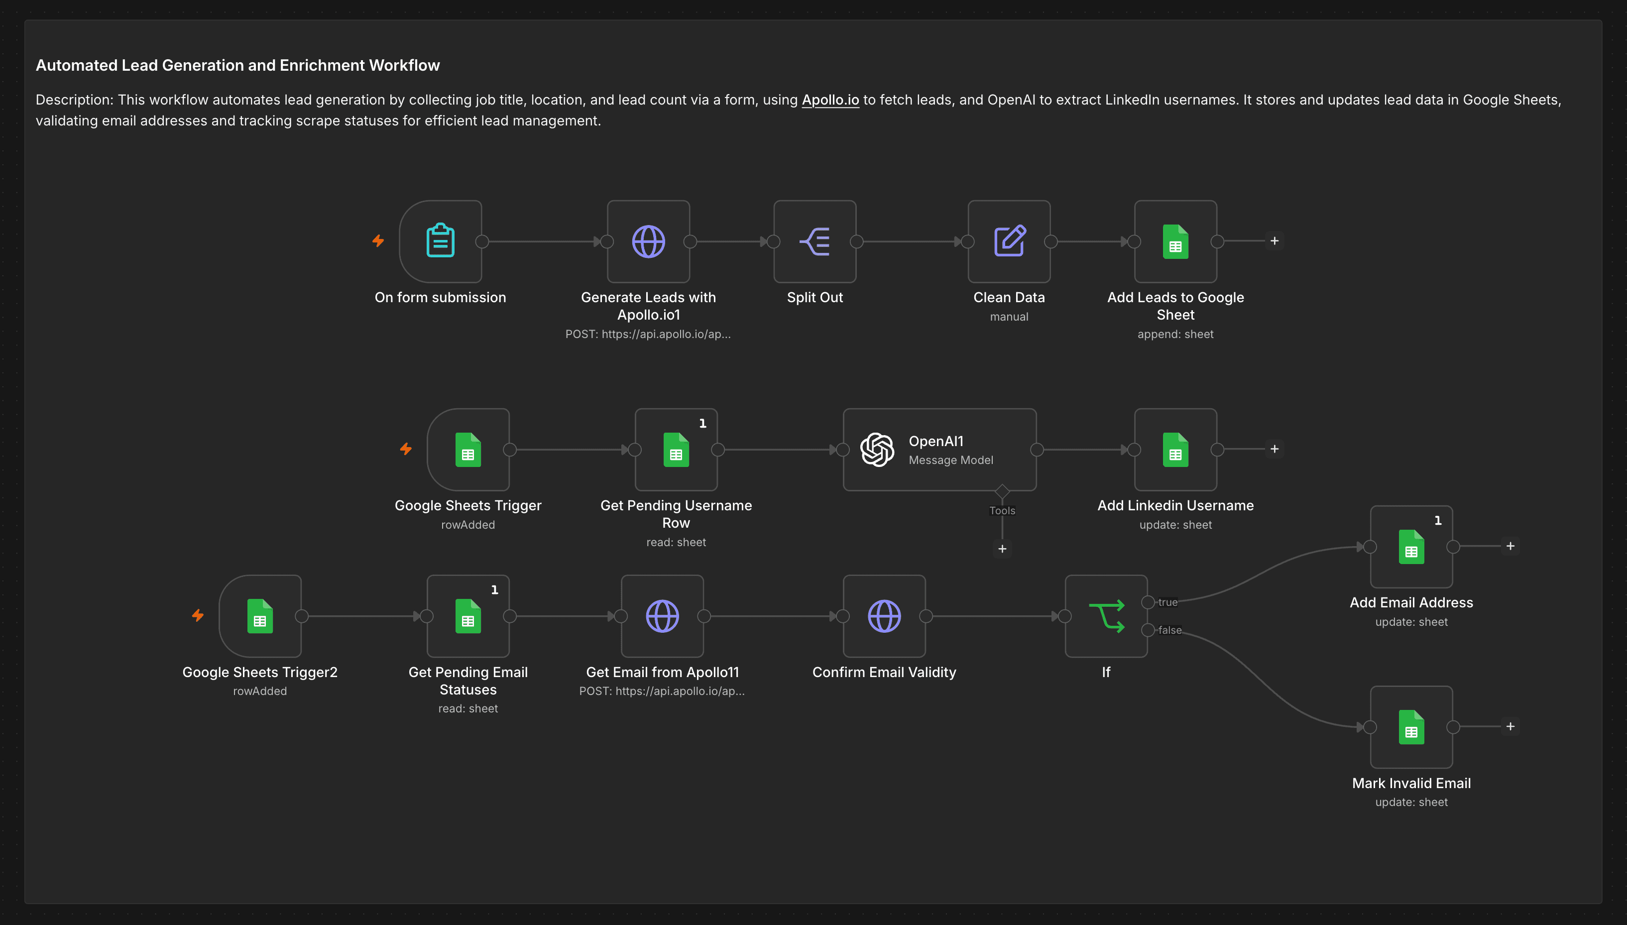Add node after Add Leads to Google Sheet
Image resolution: width=1627 pixels, height=925 pixels.
(1275, 241)
